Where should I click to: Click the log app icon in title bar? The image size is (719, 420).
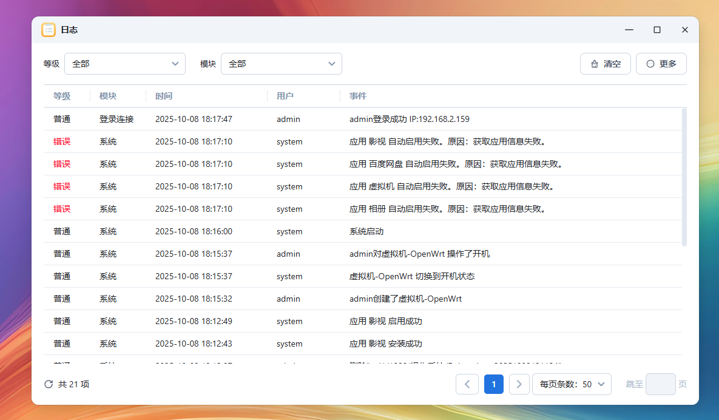[x=49, y=30]
